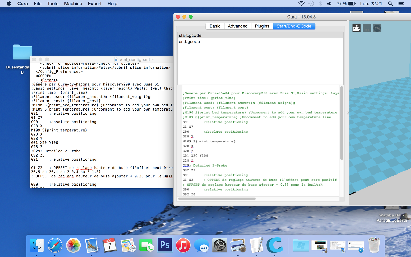Click the gcode editor vertical scrollbar
The image size is (411, 257).
[341, 123]
